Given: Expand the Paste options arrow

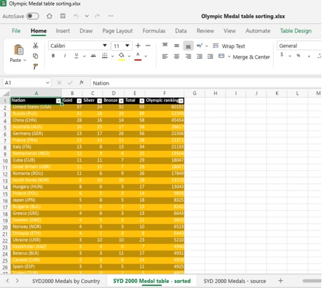Looking at the screenshot, I should pos(25,61).
